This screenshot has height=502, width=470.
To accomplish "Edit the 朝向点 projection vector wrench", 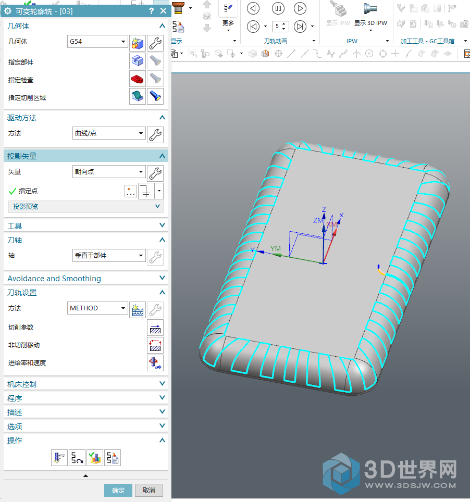I will (x=155, y=173).
